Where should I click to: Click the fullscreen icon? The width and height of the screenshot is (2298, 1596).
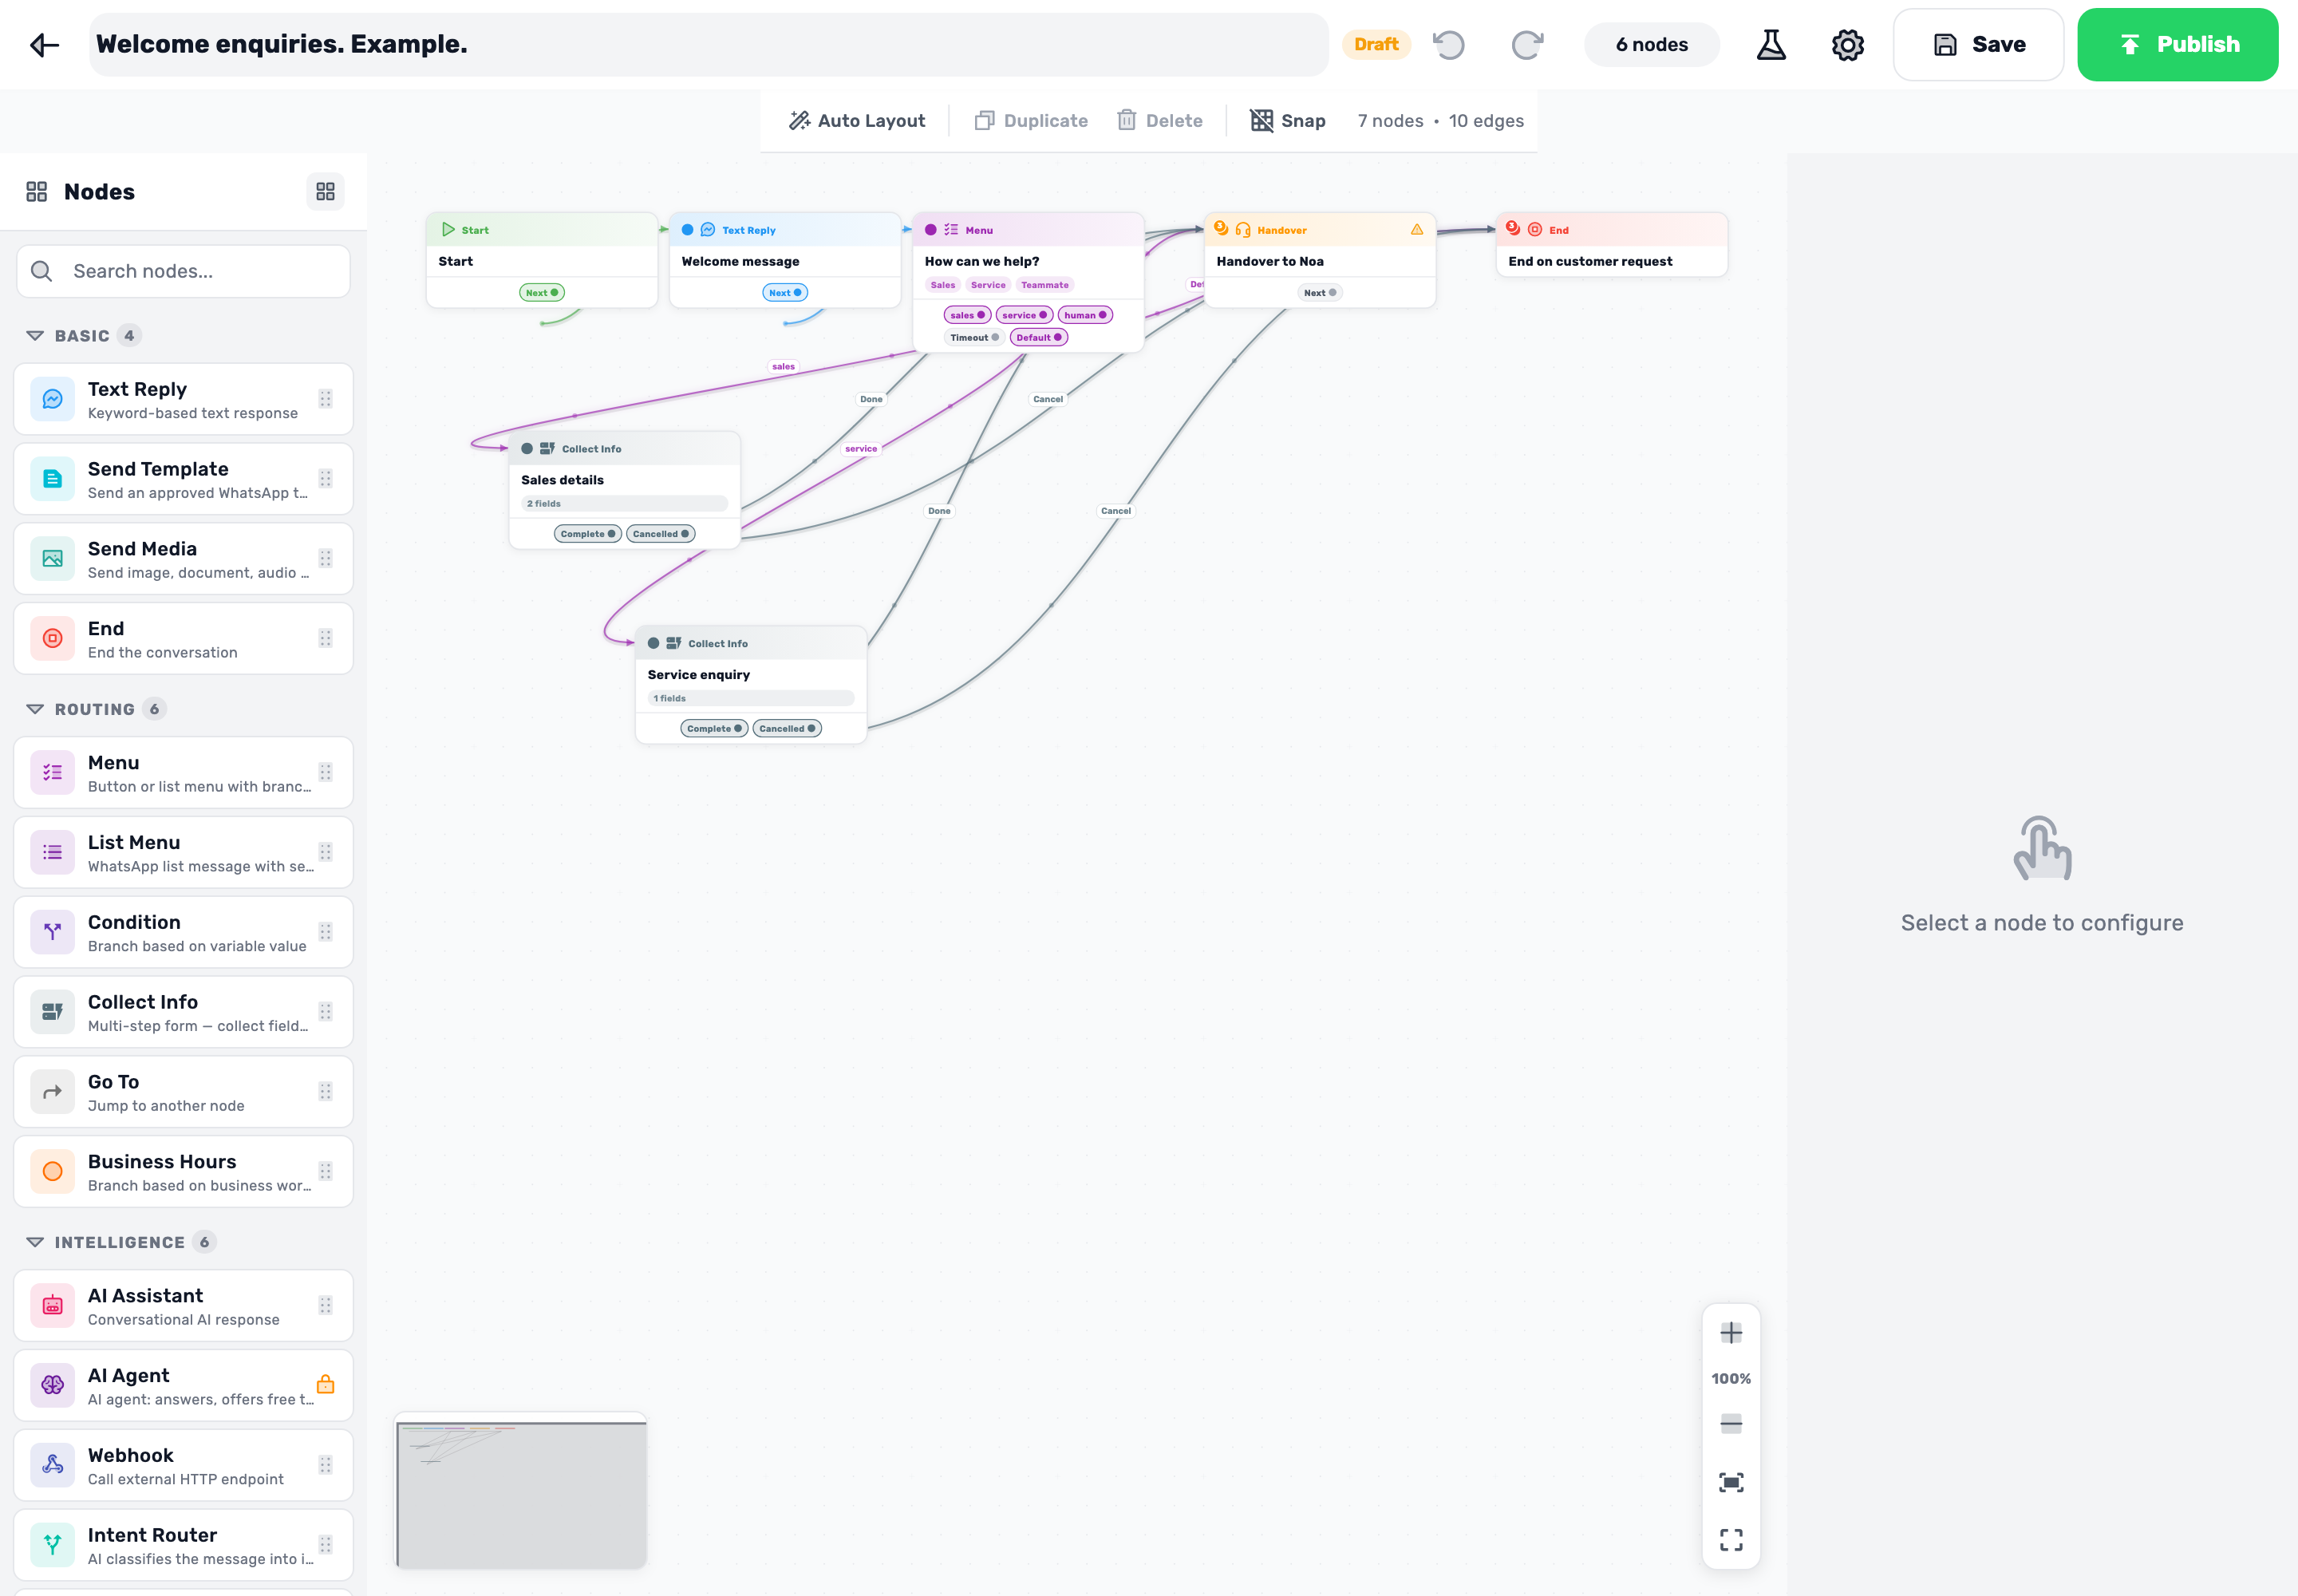click(x=1731, y=1539)
